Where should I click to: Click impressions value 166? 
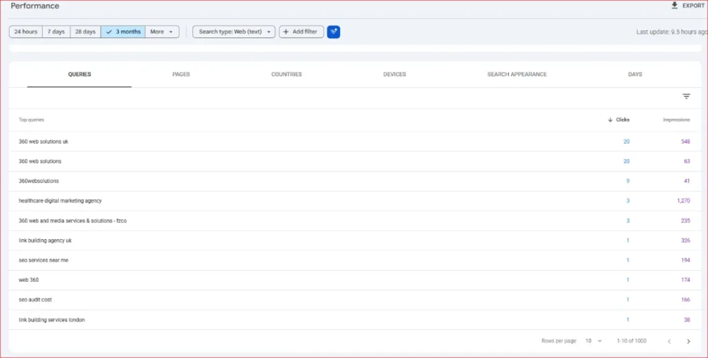685,300
